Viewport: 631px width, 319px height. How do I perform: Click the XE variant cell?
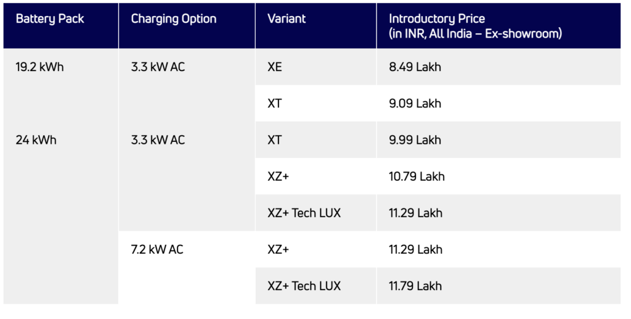pyautogui.click(x=275, y=67)
